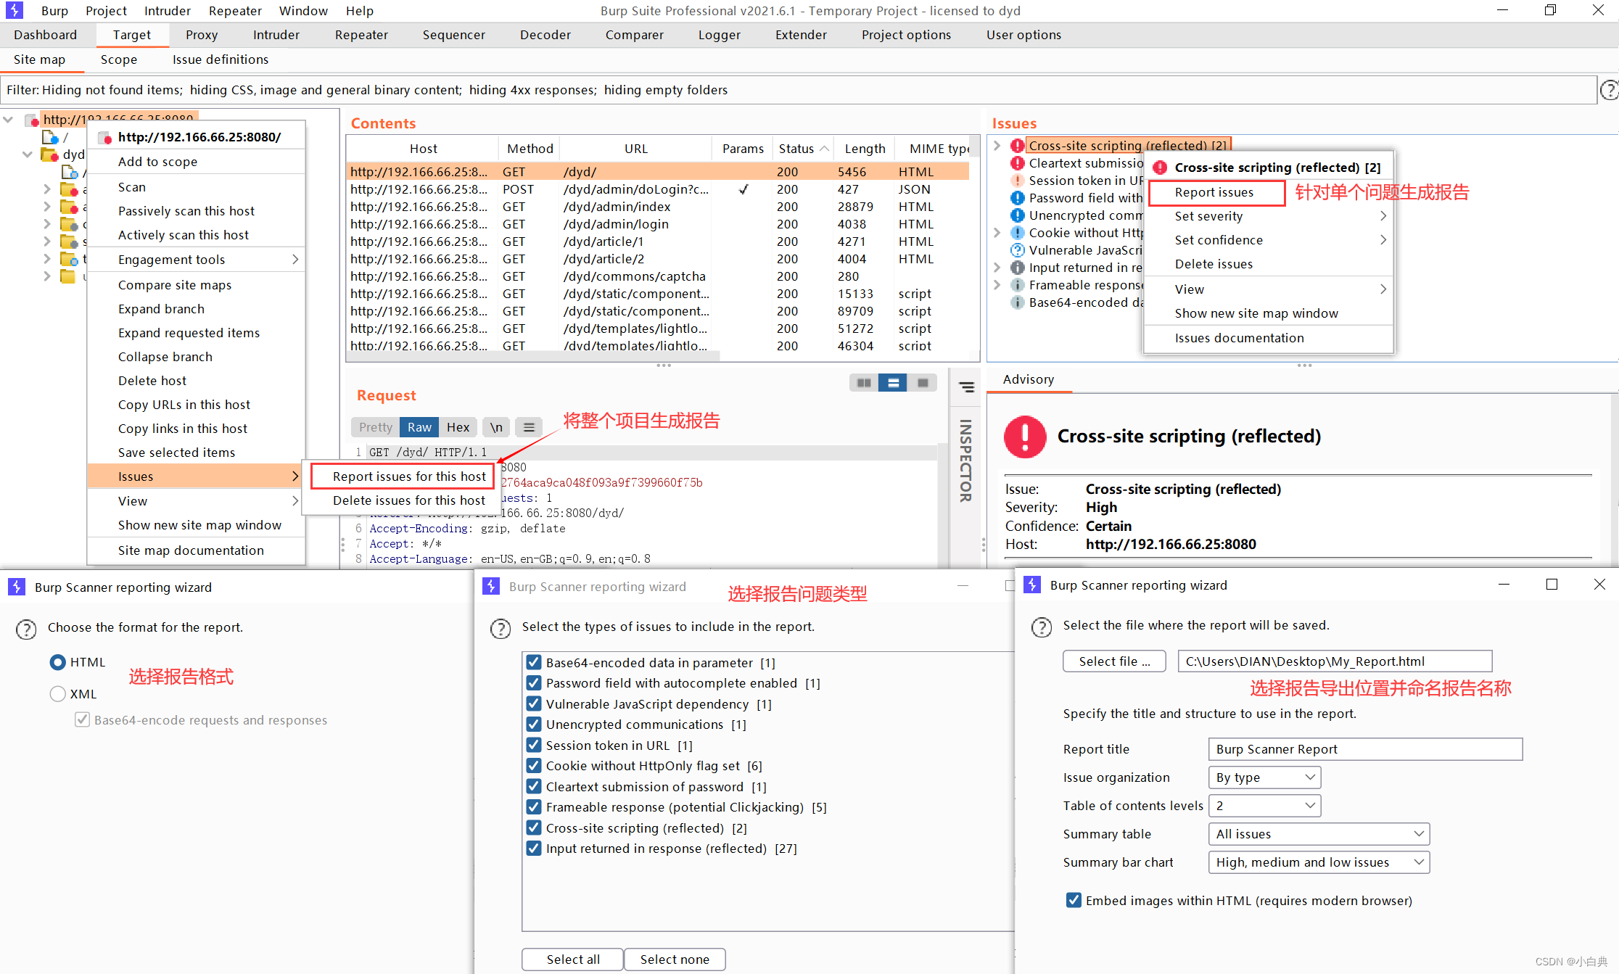This screenshot has height=974, width=1619.
Task: Disable Embed images within HTML option
Action: point(1074,900)
